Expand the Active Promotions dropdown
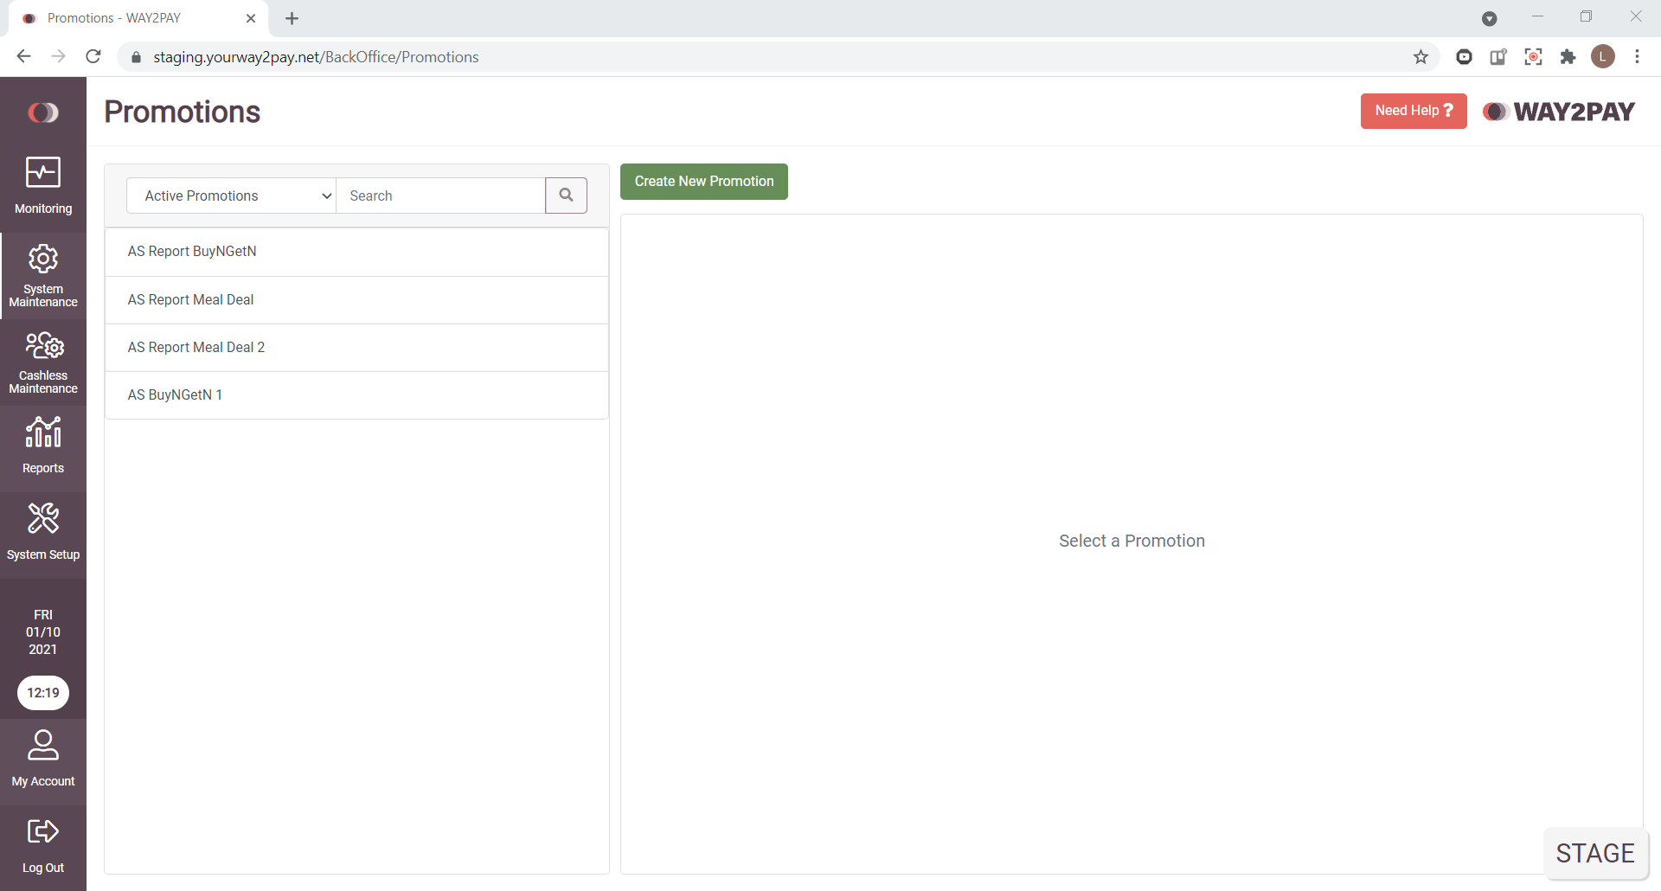 point(231,196)
